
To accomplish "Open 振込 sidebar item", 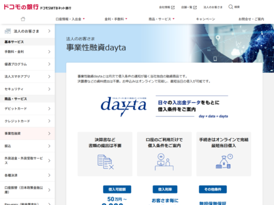I will (x=27, y=146).
